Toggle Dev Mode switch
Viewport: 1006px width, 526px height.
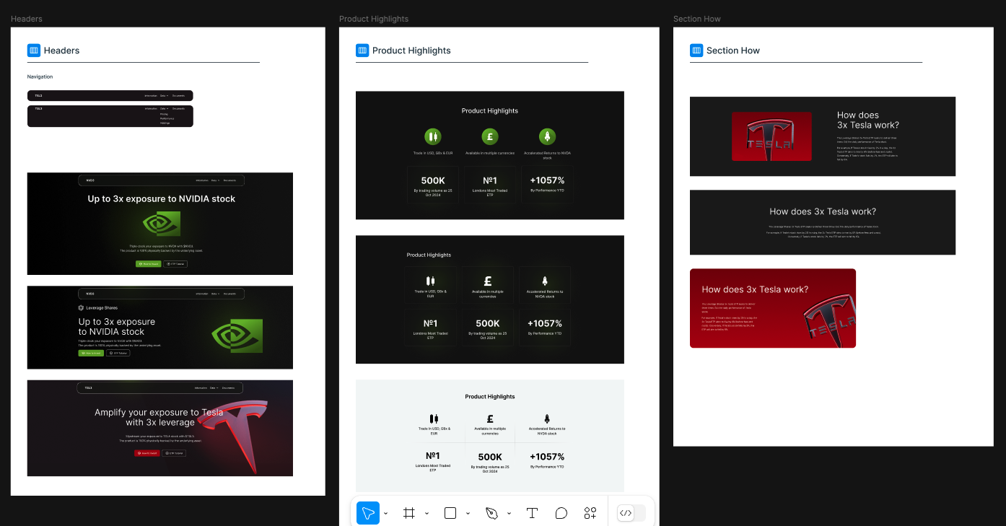point(631,513)
